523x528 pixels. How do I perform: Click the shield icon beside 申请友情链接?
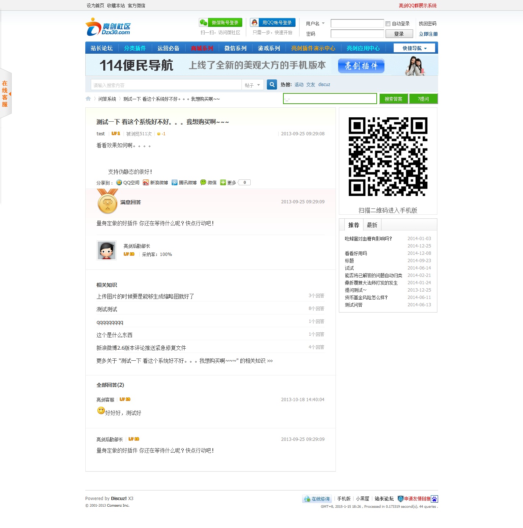[x=401, y=499]
